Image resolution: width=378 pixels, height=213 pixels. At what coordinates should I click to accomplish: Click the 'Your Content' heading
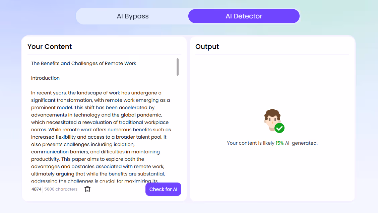point(50,47)
